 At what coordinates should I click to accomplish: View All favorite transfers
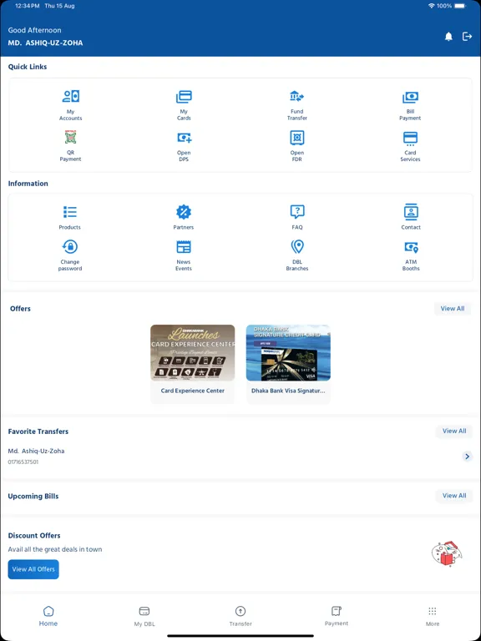(454, 431)
